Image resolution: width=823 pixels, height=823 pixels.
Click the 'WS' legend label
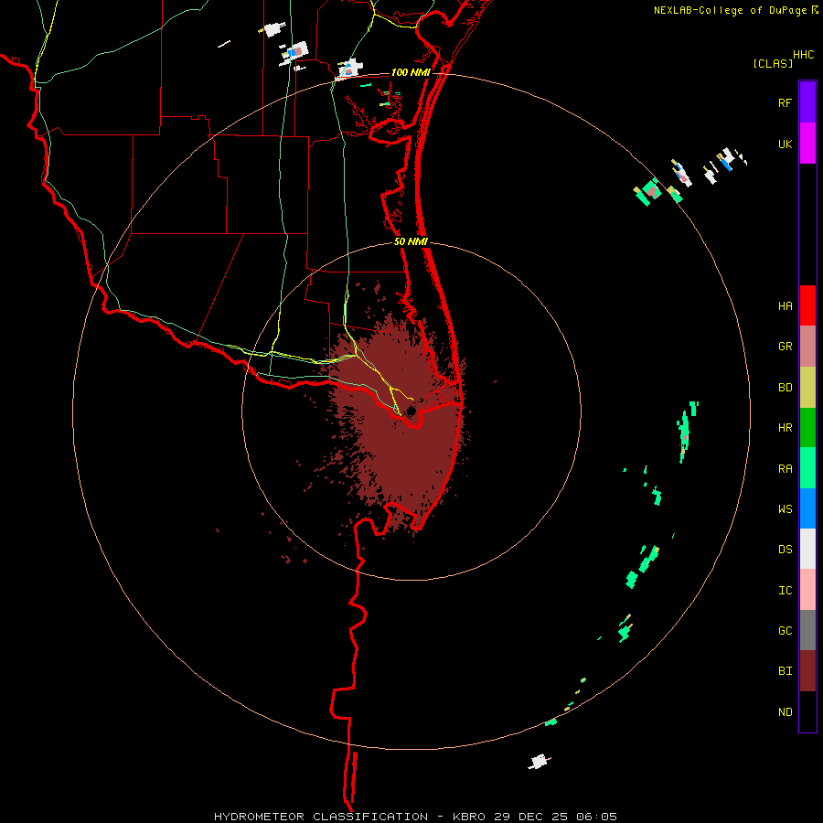click(x=785, y=509)
